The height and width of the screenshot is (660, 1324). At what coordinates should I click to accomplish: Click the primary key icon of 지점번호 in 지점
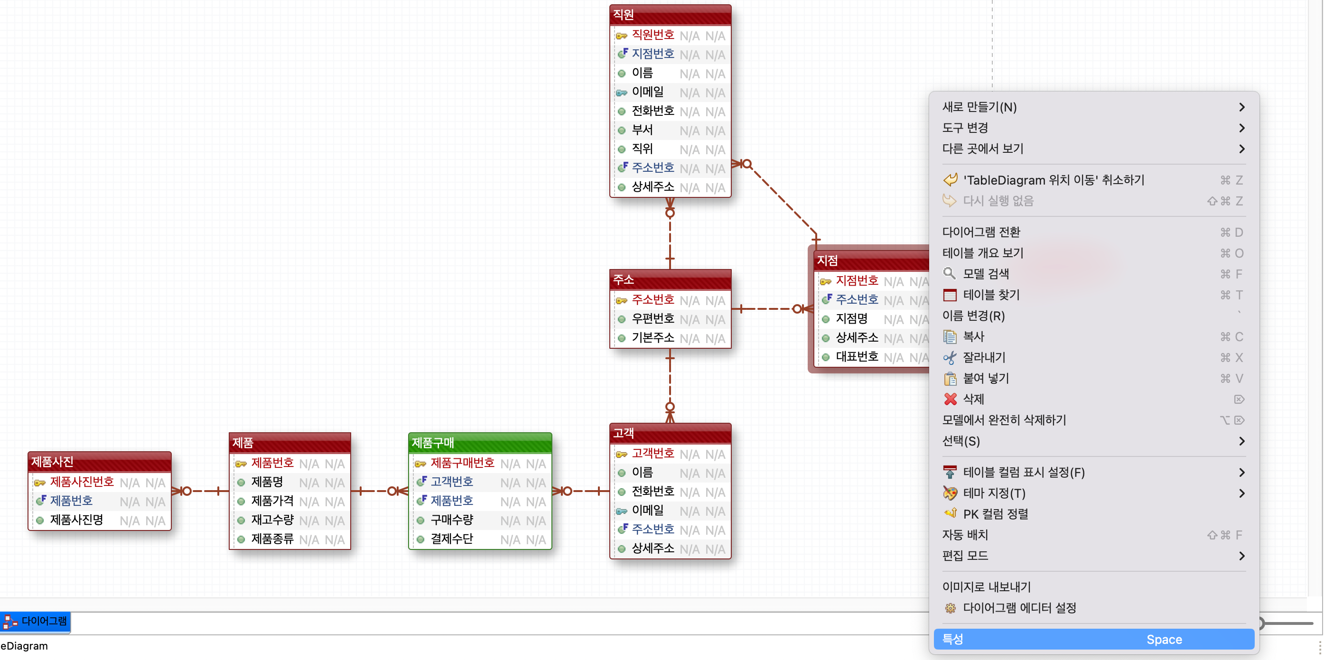(825, 281)
